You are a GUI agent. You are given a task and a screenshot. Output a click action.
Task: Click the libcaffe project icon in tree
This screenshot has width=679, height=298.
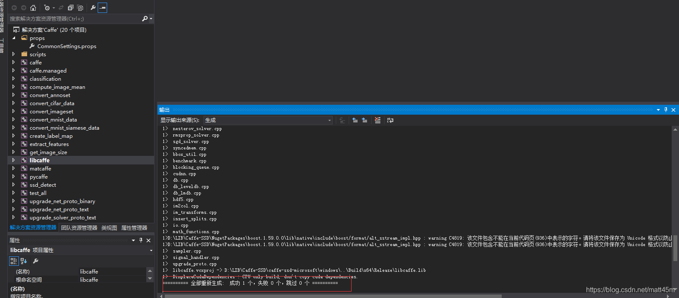[24, 160]
